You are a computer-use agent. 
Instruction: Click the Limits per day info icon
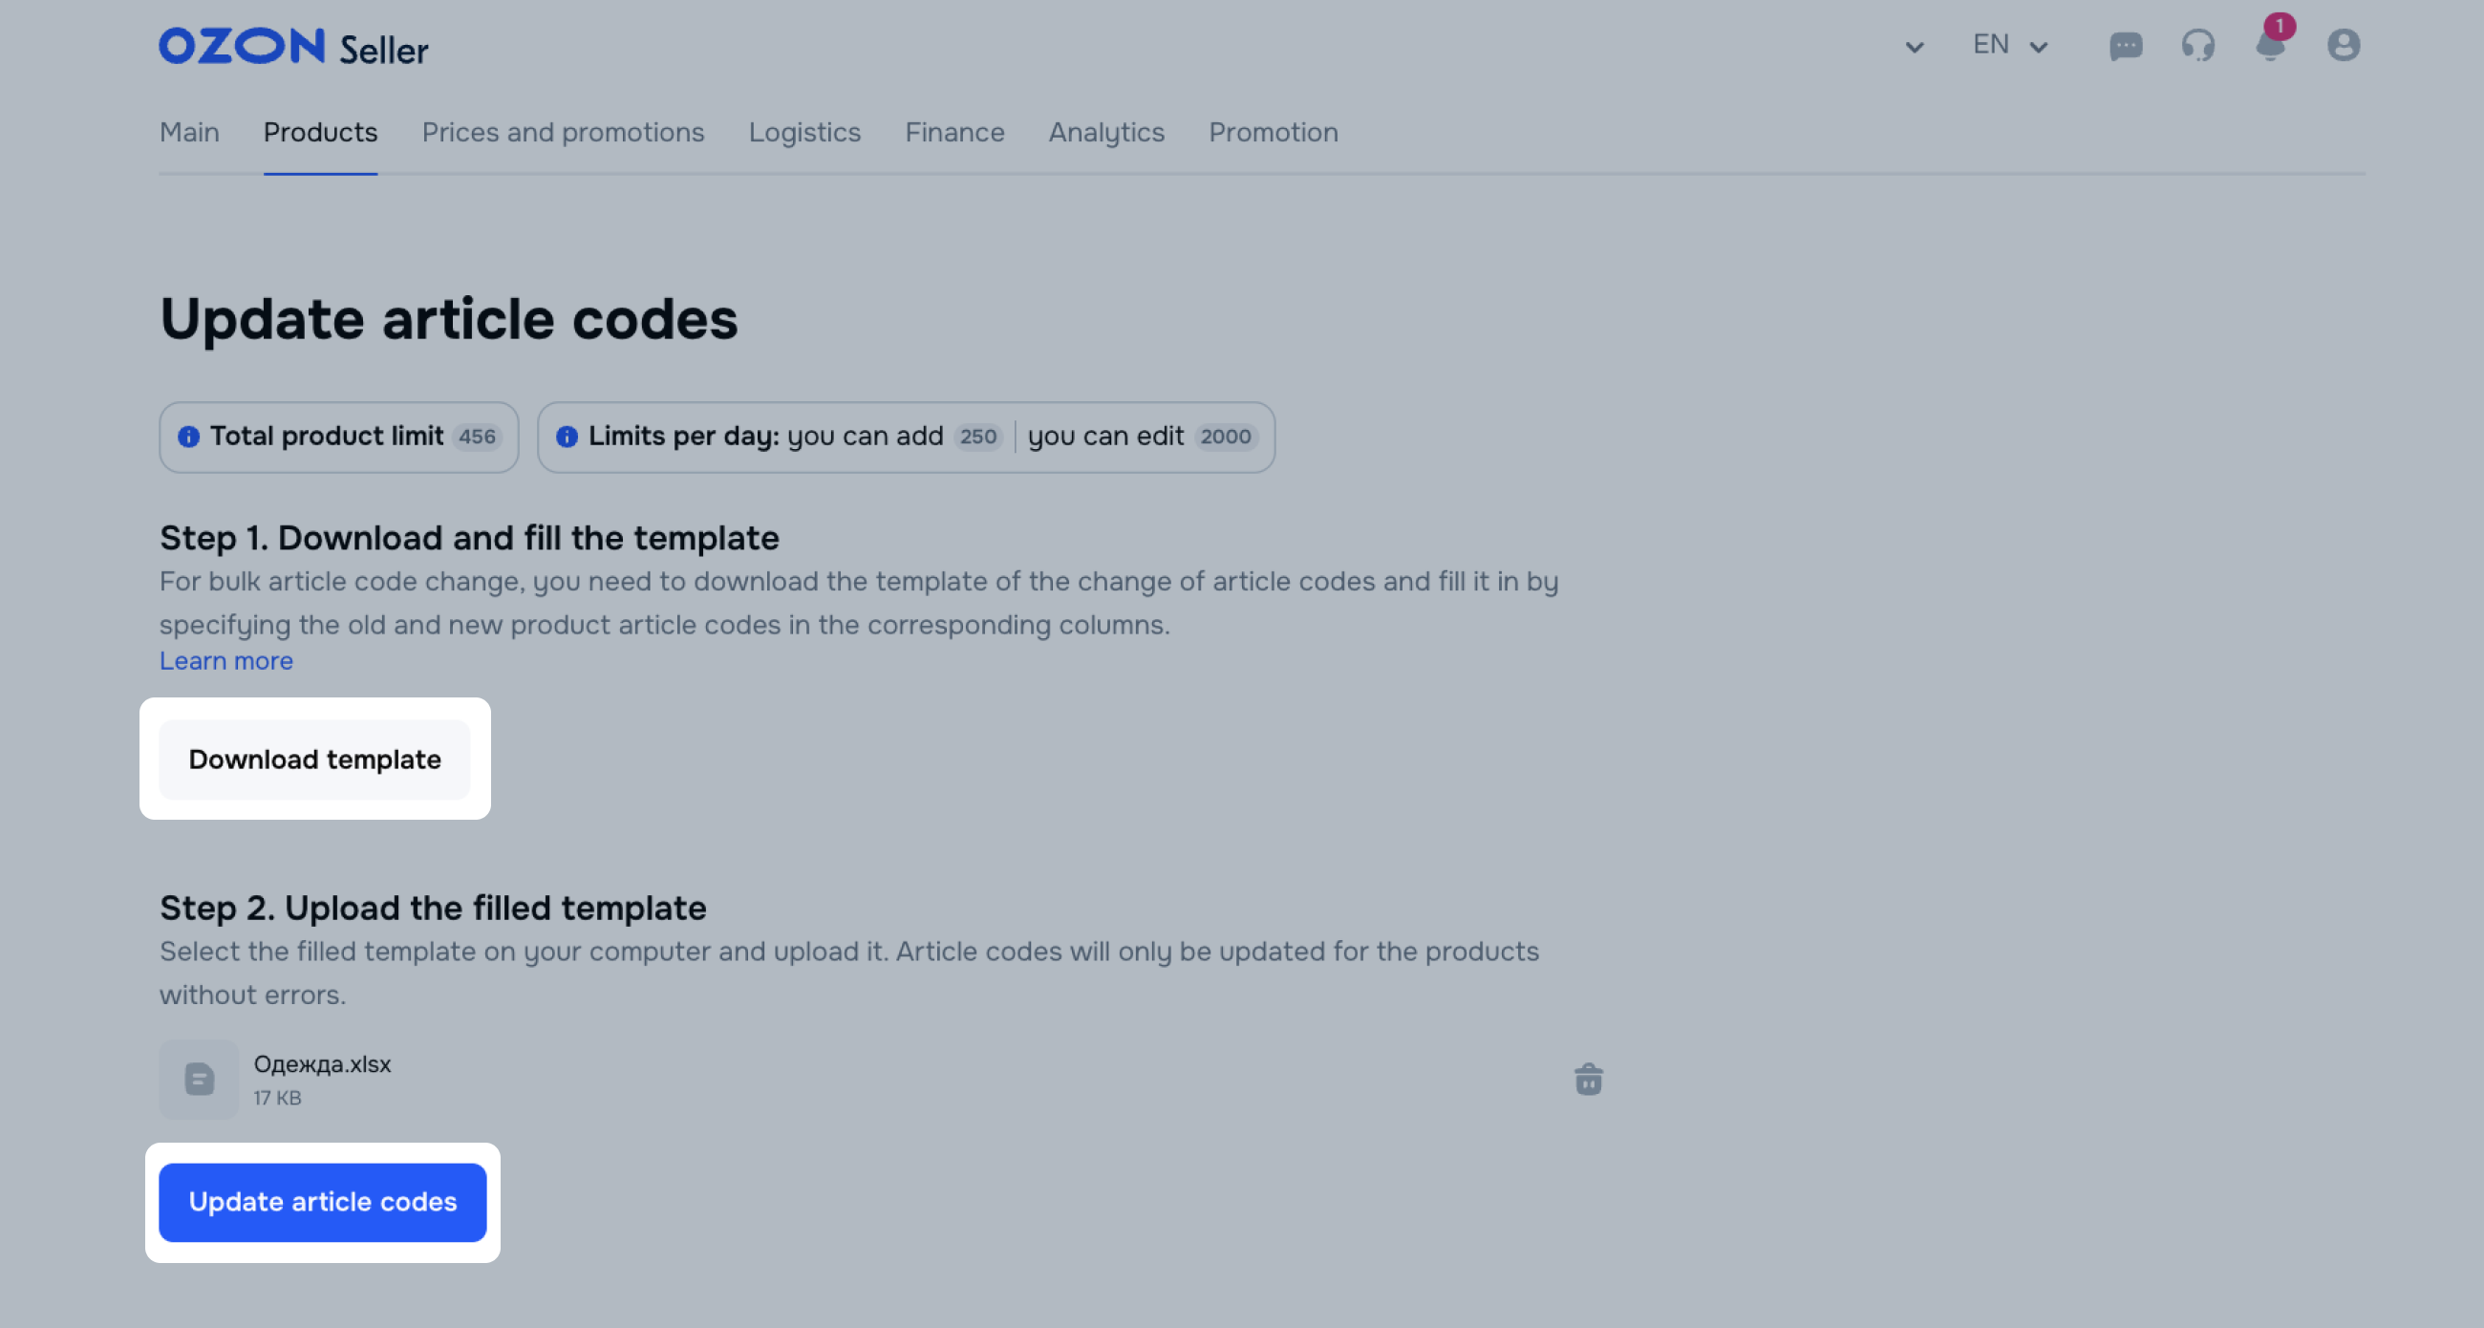click(567, 437)
